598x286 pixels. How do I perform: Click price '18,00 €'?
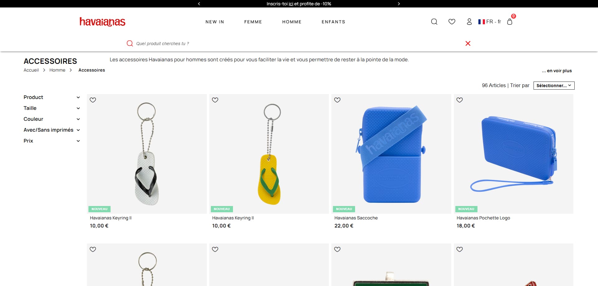pos(466,226)
